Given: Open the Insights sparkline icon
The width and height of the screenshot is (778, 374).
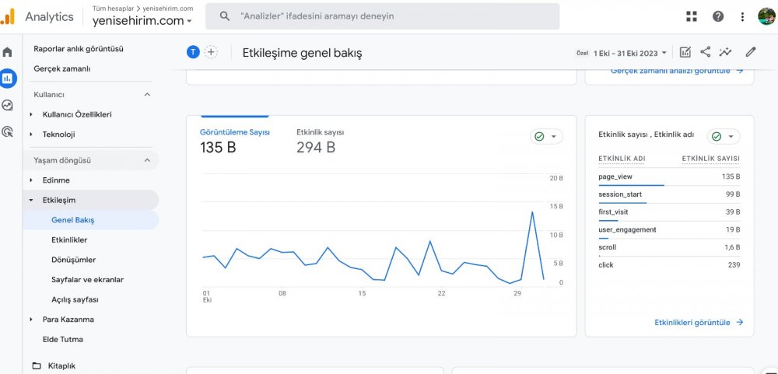Looking at the screenshot, I should click(x=725, y=52).
